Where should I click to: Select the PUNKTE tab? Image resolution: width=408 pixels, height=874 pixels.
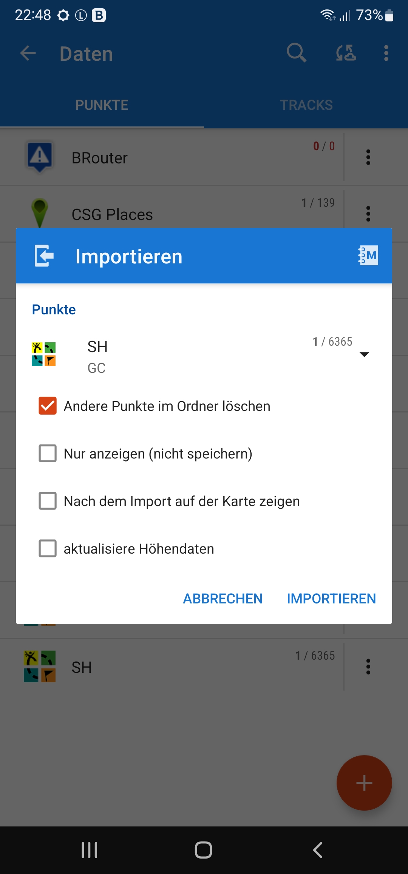[102, 105]
